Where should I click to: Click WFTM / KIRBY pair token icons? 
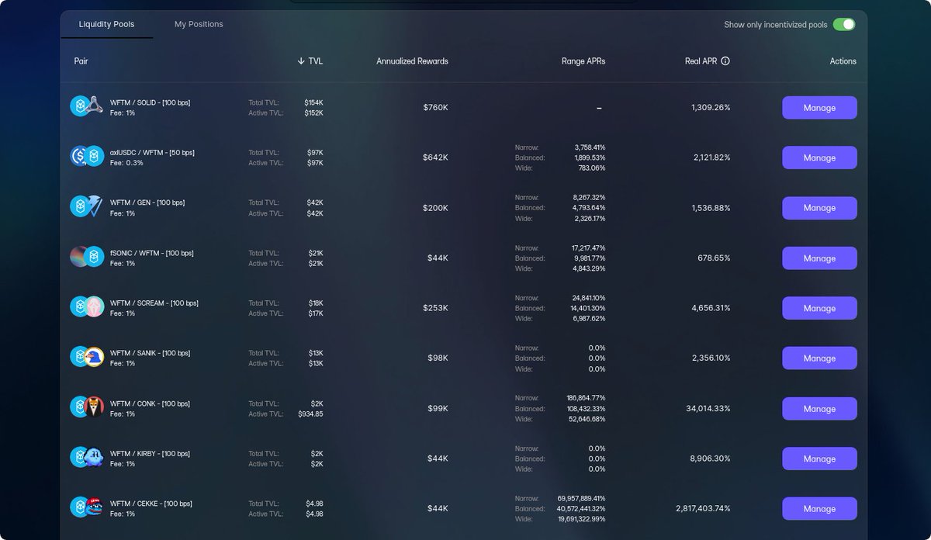(87, 457)
